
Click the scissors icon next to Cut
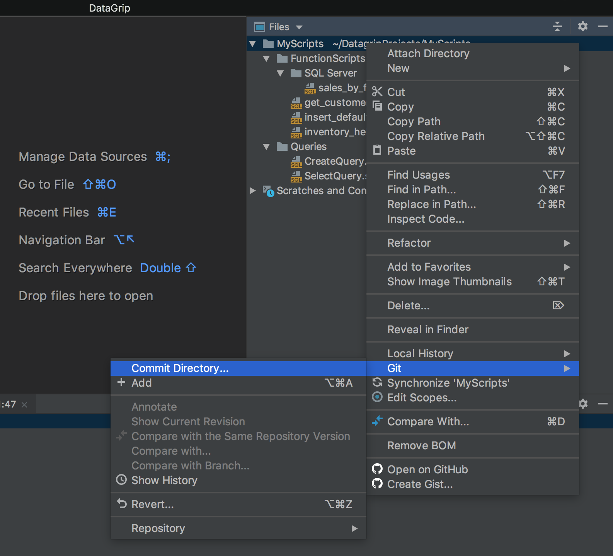(x=377, y=92)
